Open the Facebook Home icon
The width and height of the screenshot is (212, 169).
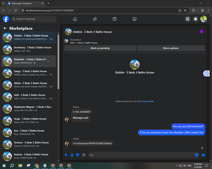pos(75,19)
